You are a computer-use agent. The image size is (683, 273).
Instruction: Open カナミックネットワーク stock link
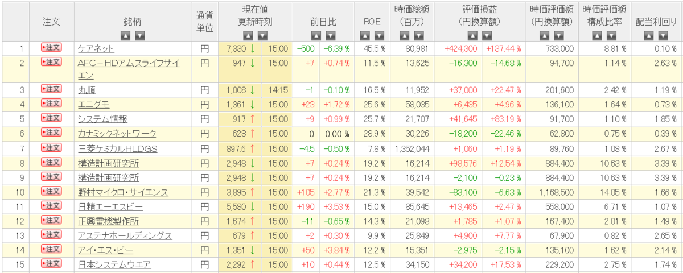[x=117, y=134]
